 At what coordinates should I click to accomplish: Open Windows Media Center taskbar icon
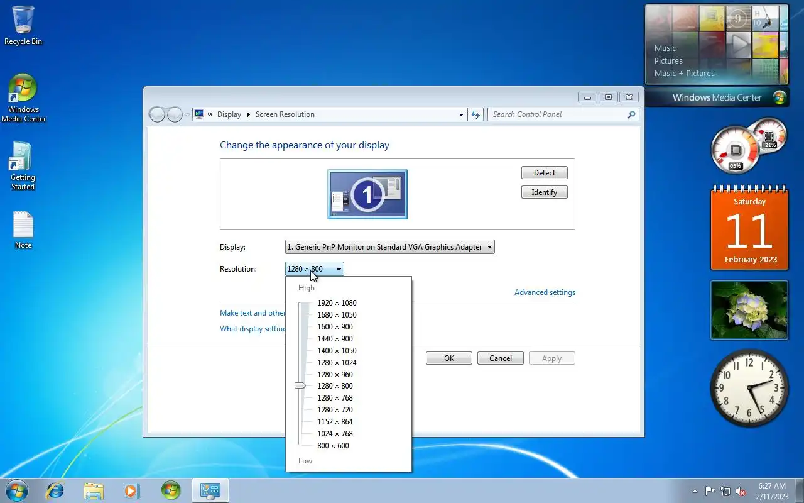pos(170,490)
